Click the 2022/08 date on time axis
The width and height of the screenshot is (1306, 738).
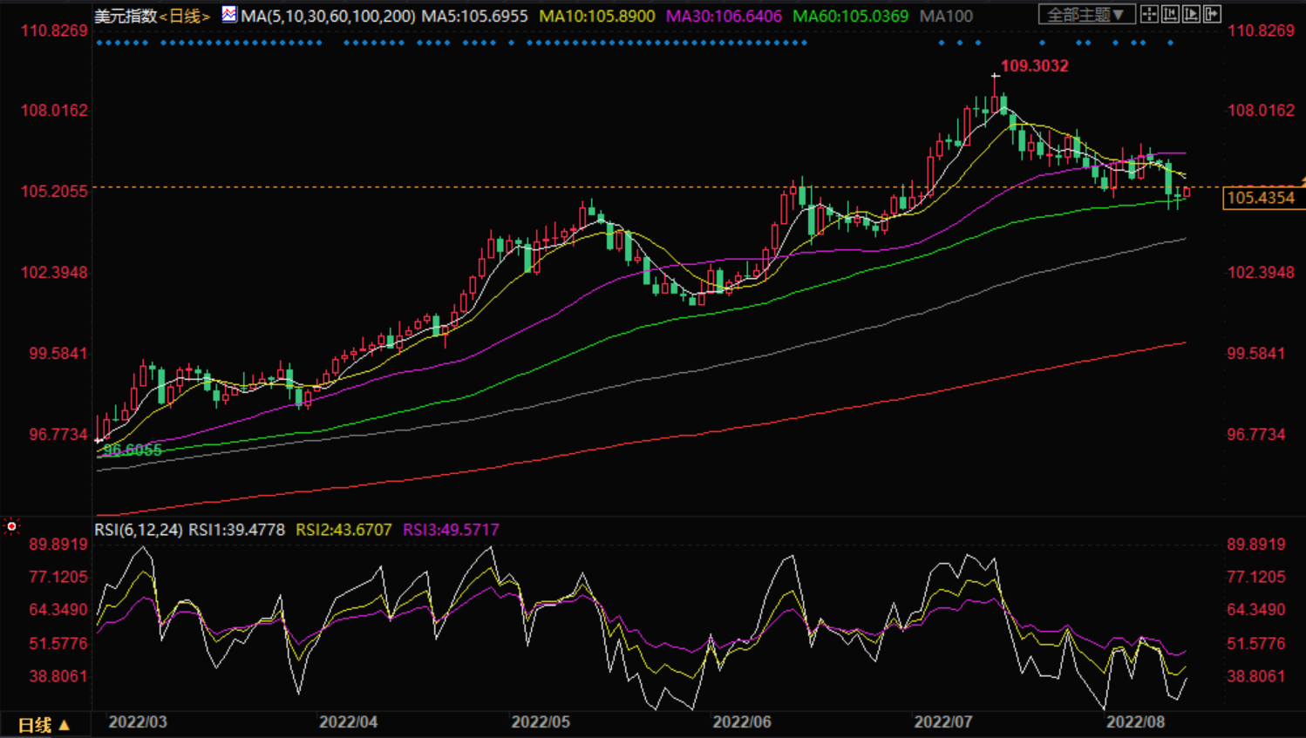pos(1135,722)
